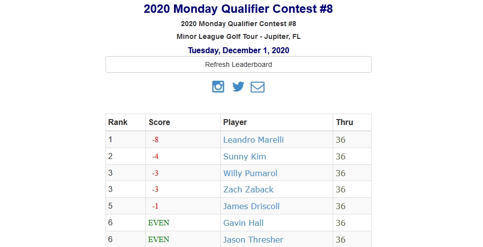Click Leandro Marelli's -8 score
This screenshot has width=483, height=247.
[x=155, y=140]
